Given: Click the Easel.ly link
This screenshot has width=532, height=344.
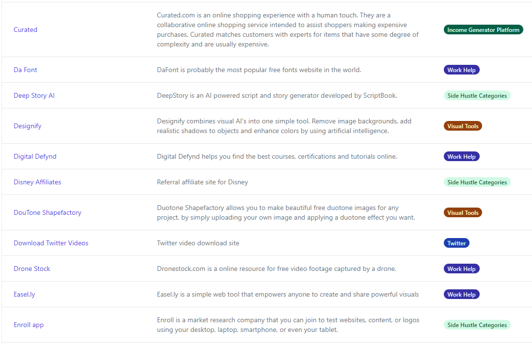Looking at the screenshot, I should [x=24, y=294].
